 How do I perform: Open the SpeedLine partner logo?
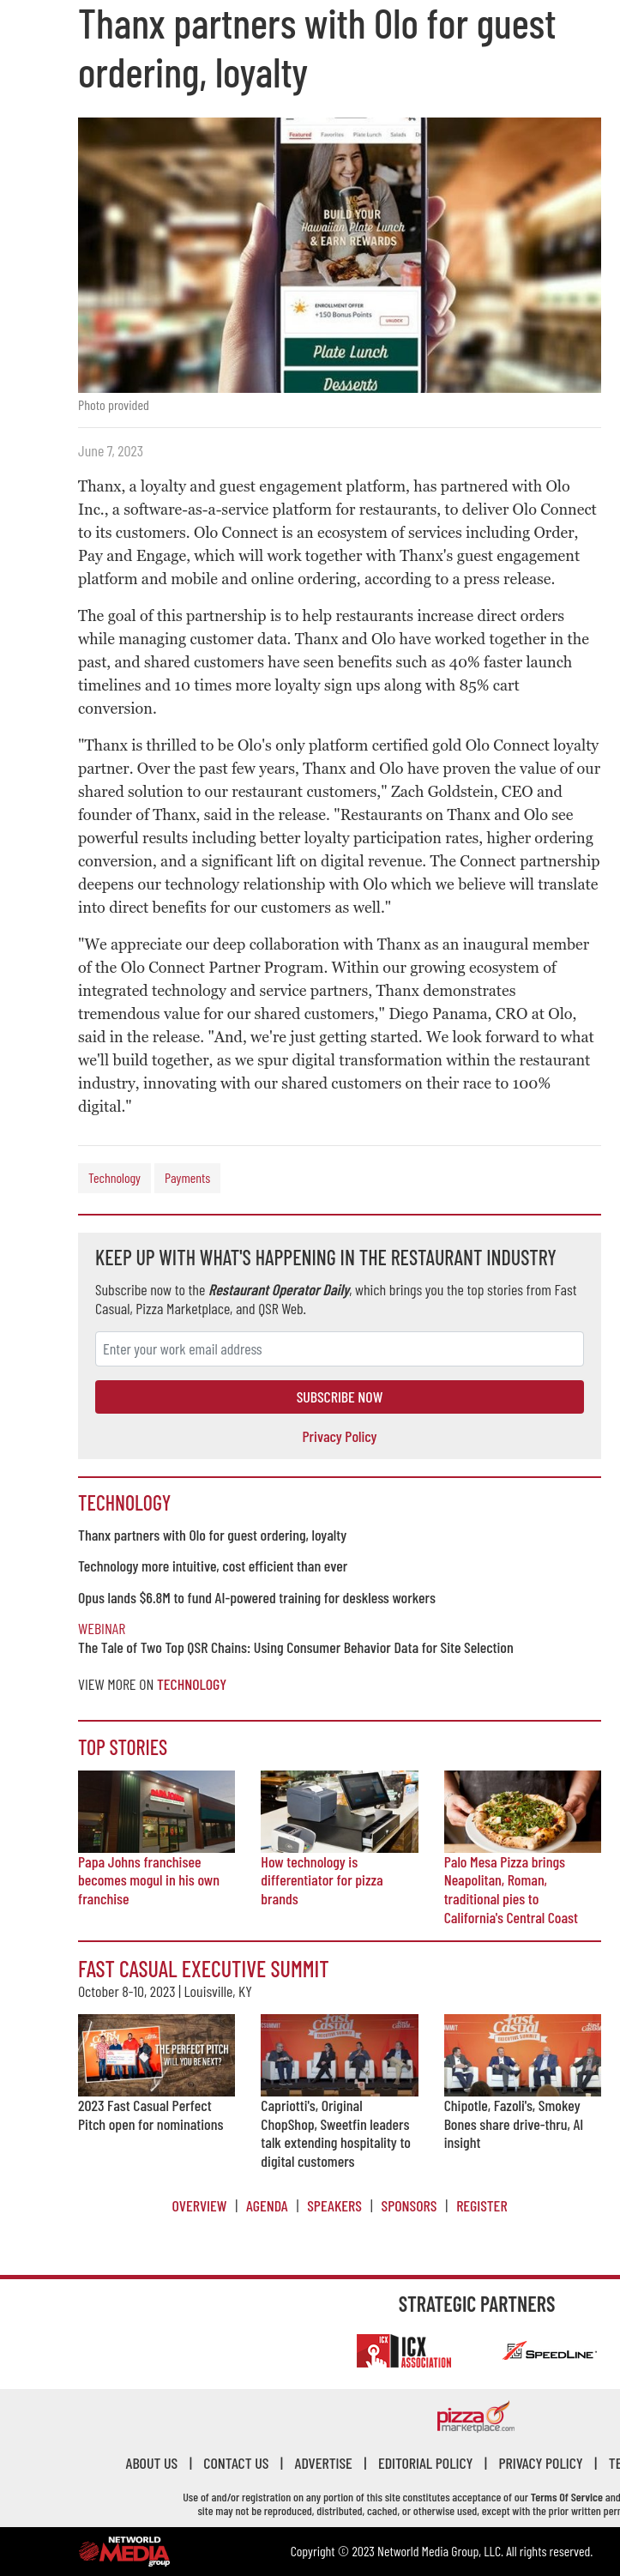coord(550,2352)
